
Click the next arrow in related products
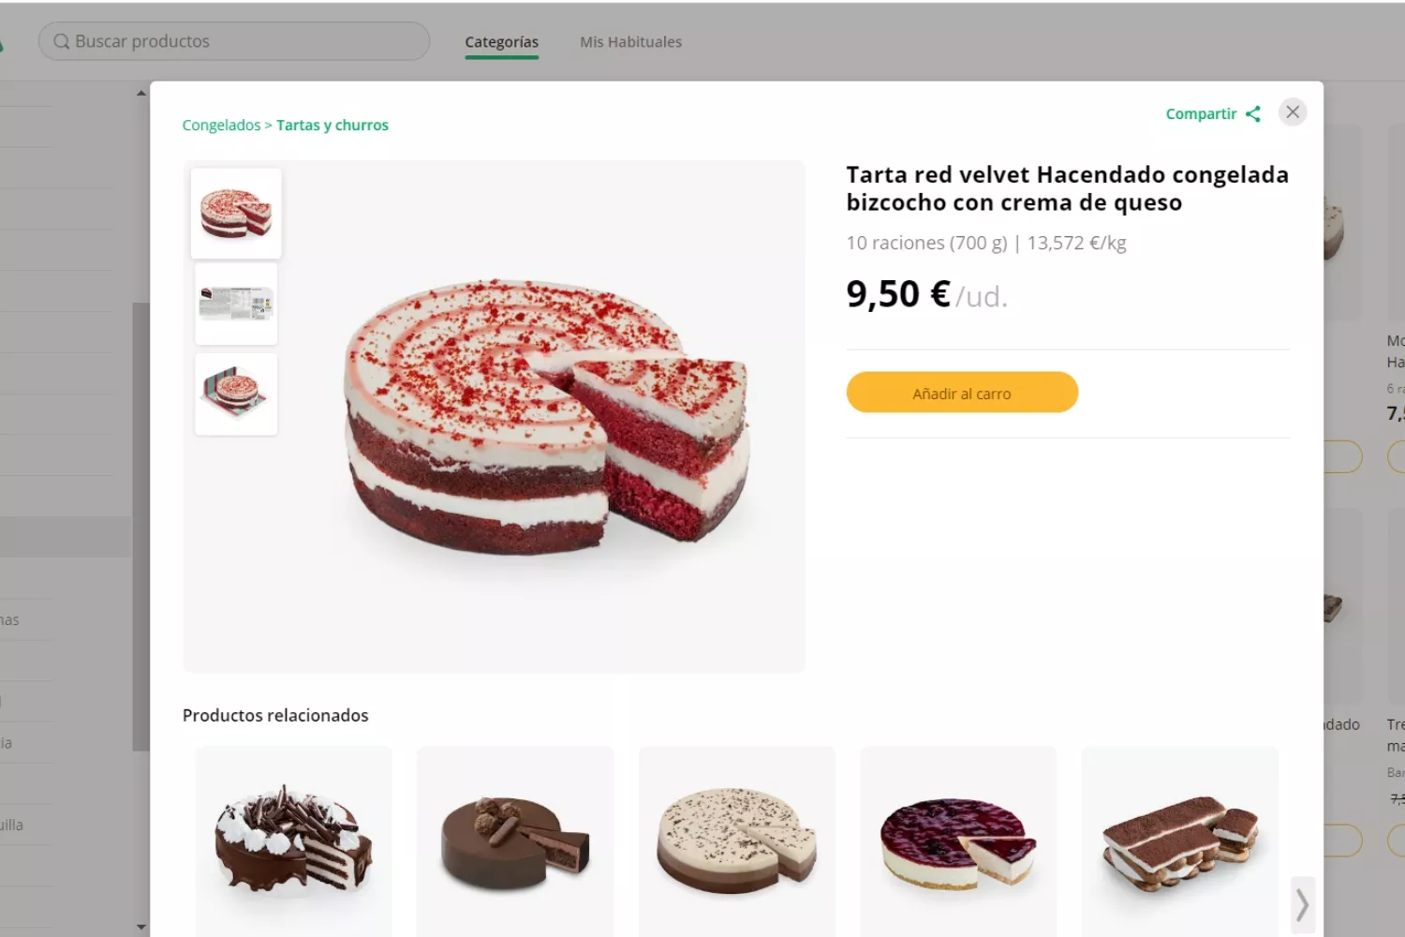(x=1302, y=905)
